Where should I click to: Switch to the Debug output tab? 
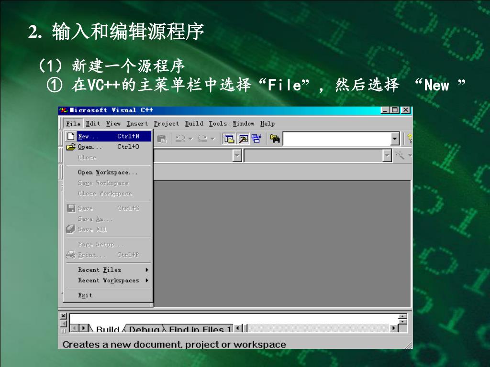(x=144, y=329)
